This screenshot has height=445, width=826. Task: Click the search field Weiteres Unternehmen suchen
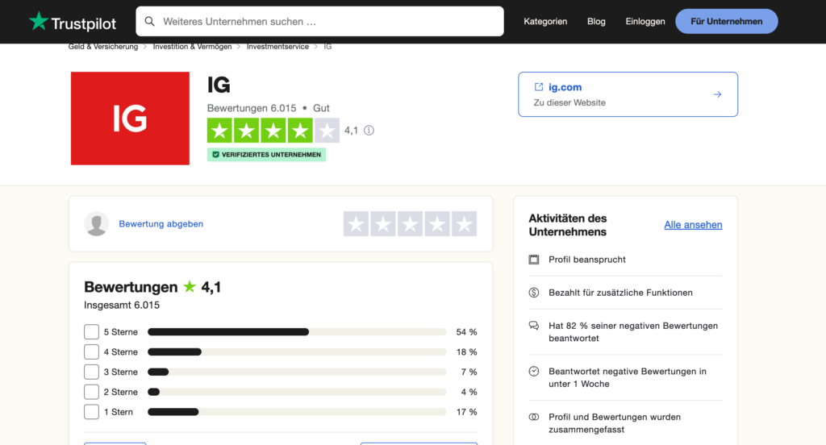[319, 22]
